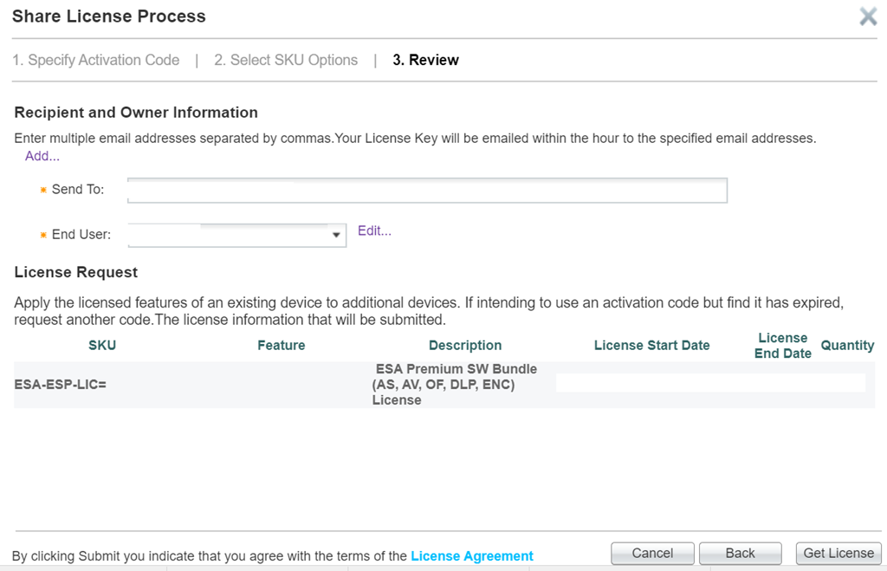Click the License Request heading
Screen dimensions: 887x571
coord(76,272)
